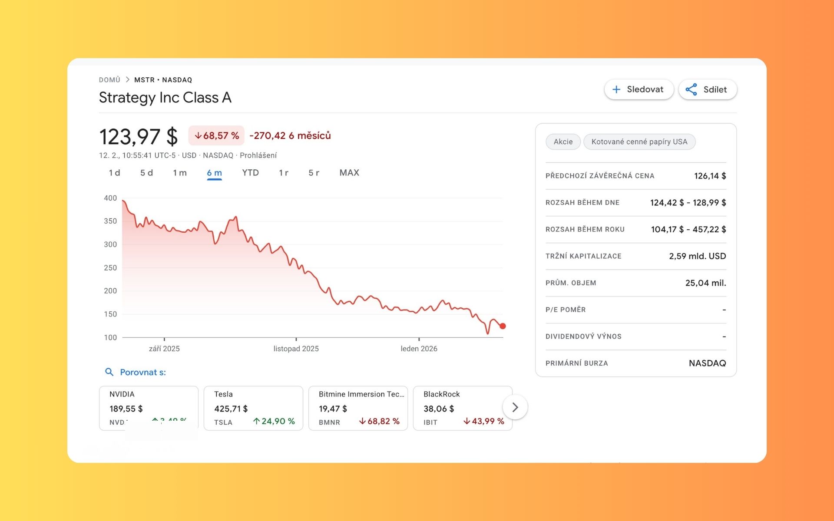Switch chart to 1 m range
This screenshot has height=521, width=834.
180,173
